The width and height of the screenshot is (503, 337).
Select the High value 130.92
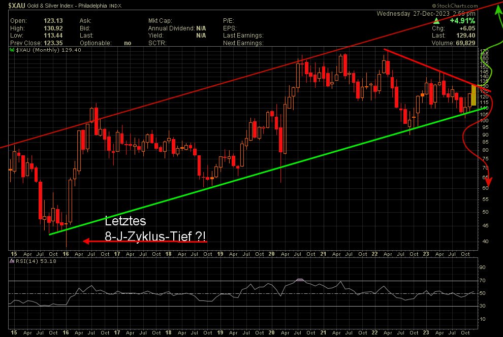coord(53,28)
